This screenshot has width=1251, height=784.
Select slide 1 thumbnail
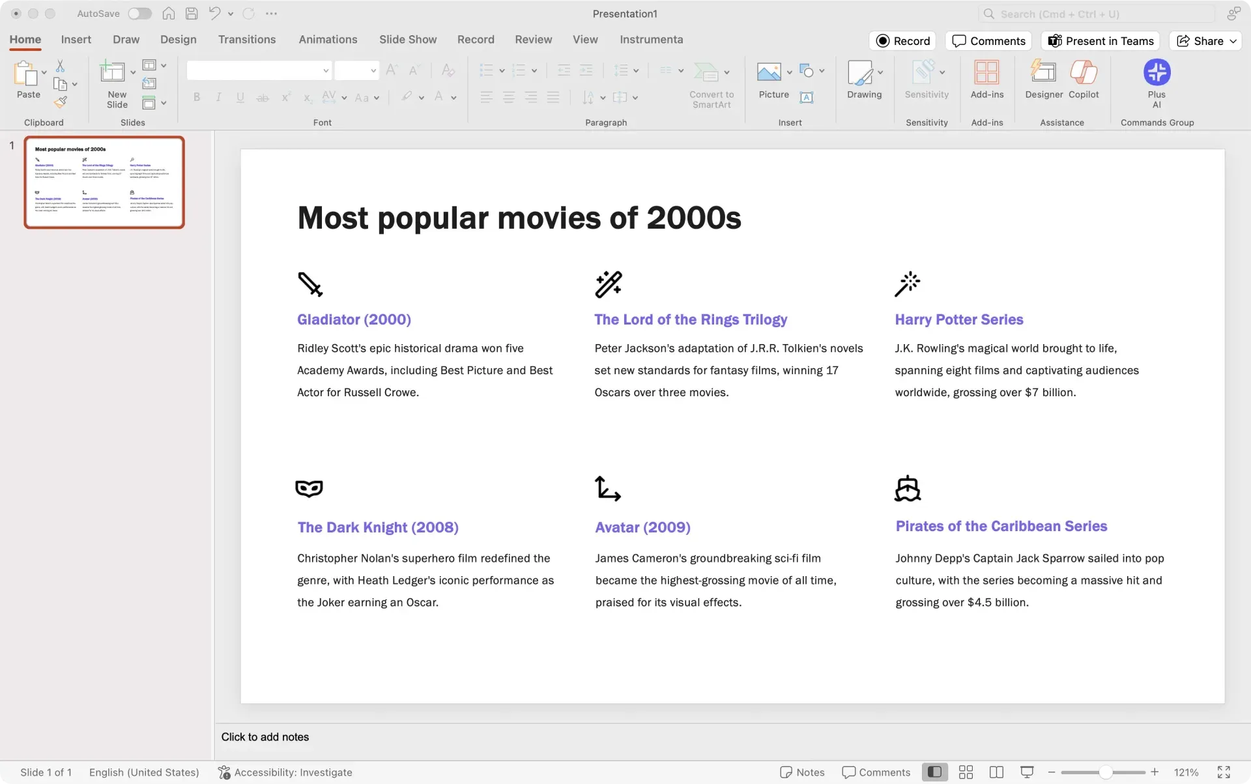coord(104,182)
